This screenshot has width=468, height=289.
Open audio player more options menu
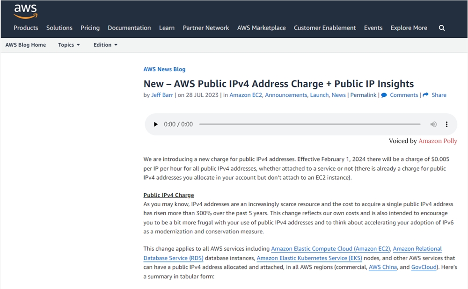(446, 124)
